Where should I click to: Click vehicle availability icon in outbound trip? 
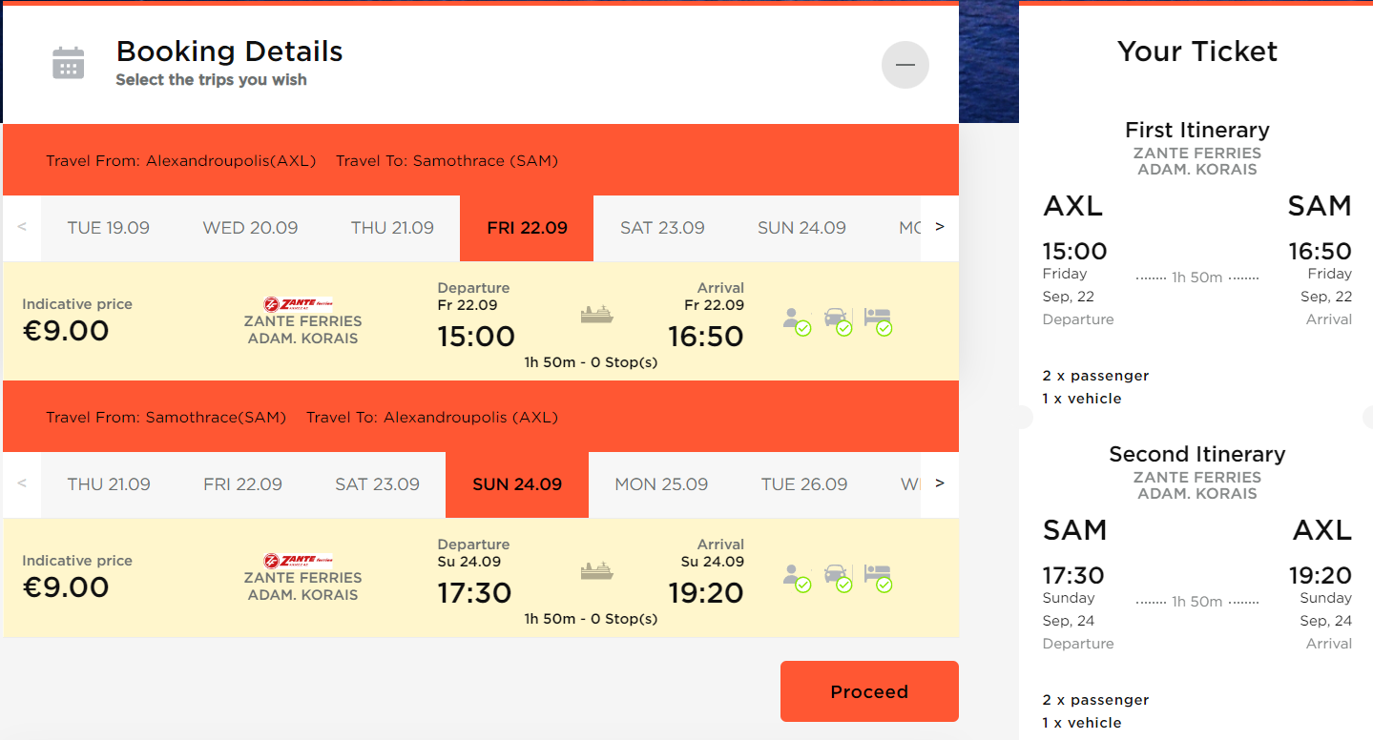click(836, 320)
